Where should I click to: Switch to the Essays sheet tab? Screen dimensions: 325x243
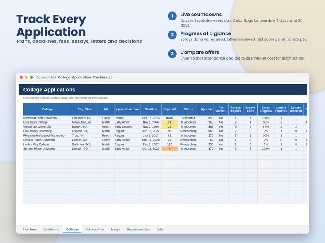tap(115, 230)
